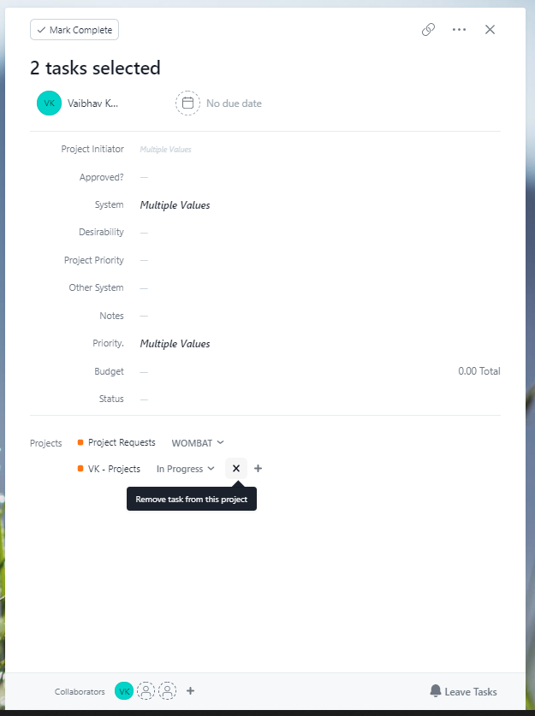Click the Budget field value

pyautogui.click(x=144, y=372)
